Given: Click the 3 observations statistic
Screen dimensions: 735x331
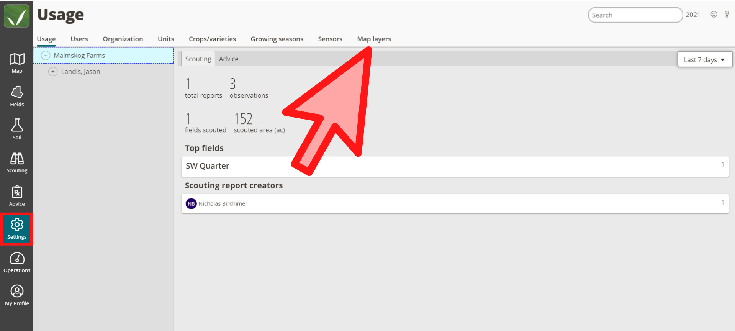Looking at the screenshot, I should click(249, 88).
